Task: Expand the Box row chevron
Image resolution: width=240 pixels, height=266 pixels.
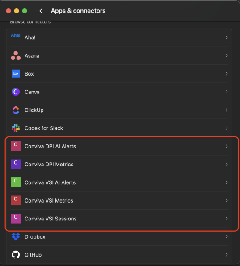Action: (x=227, y=74)
